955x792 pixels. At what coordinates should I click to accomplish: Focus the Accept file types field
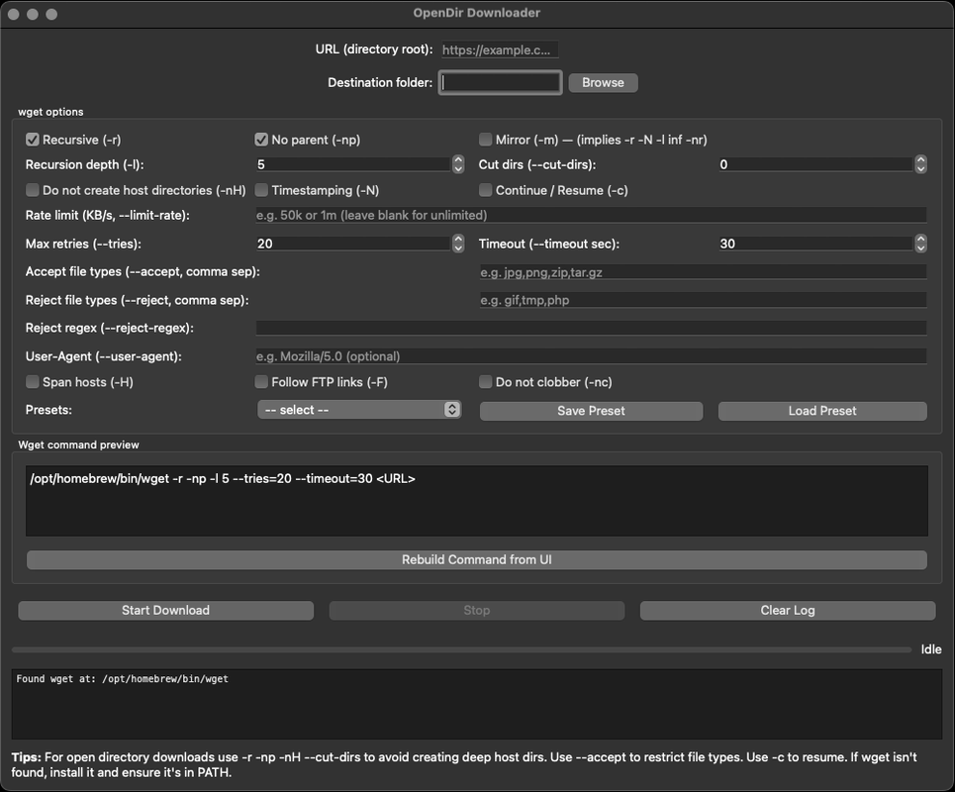pos(703,272)
